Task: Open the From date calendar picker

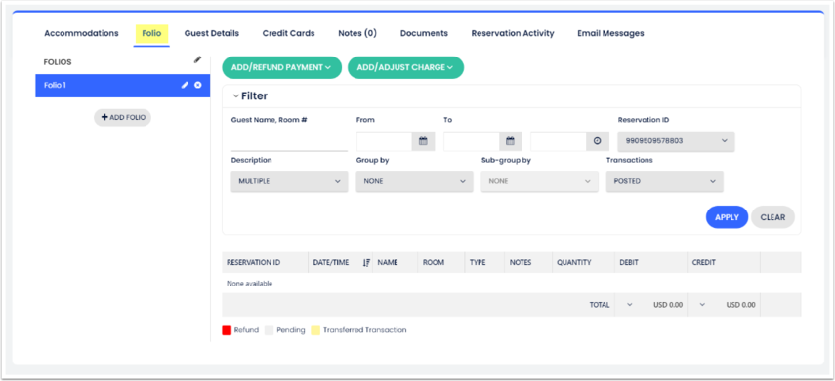Action: 423,141
